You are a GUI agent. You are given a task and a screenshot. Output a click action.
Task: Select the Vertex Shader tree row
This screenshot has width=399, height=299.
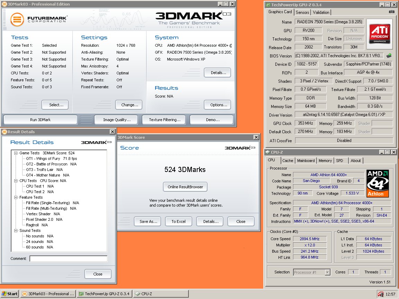[43, 214]
